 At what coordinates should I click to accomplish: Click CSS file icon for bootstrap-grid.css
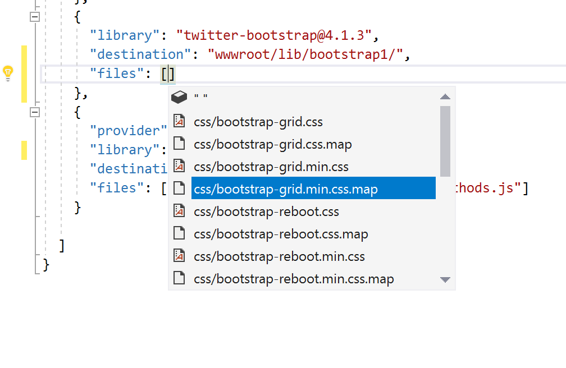click(179, 121)
